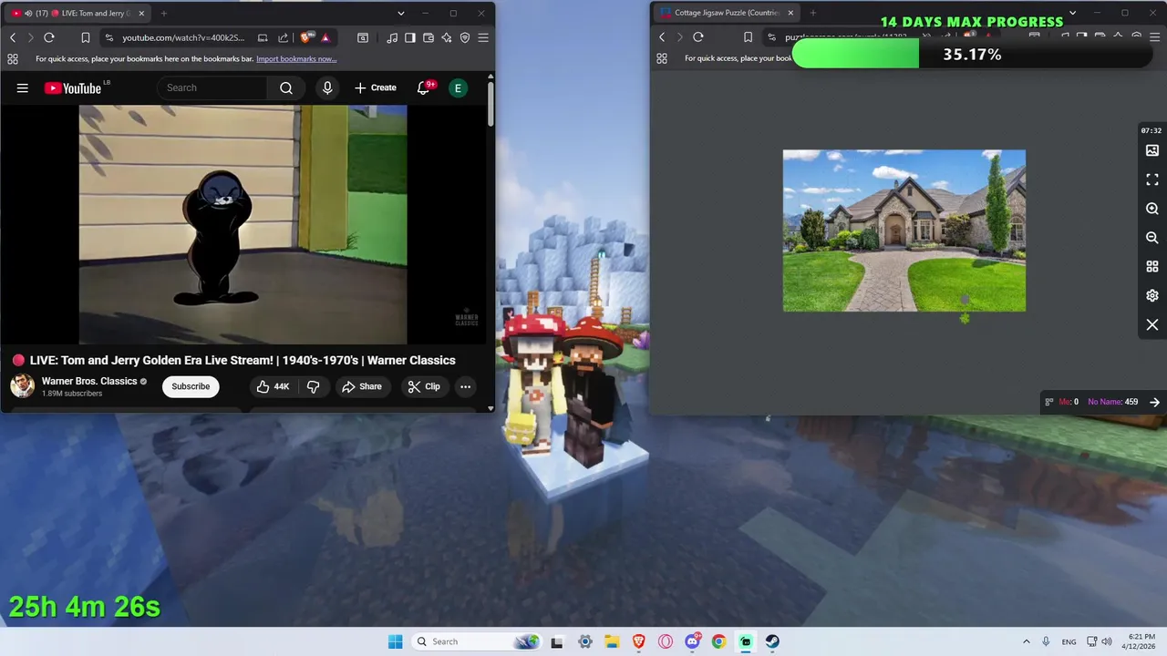The image size is (1167, 656).
Task: Reload the puzzle page
Action: coord(698,37)
